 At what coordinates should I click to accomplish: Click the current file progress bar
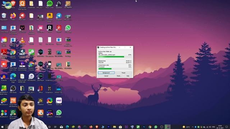[115, 57]
